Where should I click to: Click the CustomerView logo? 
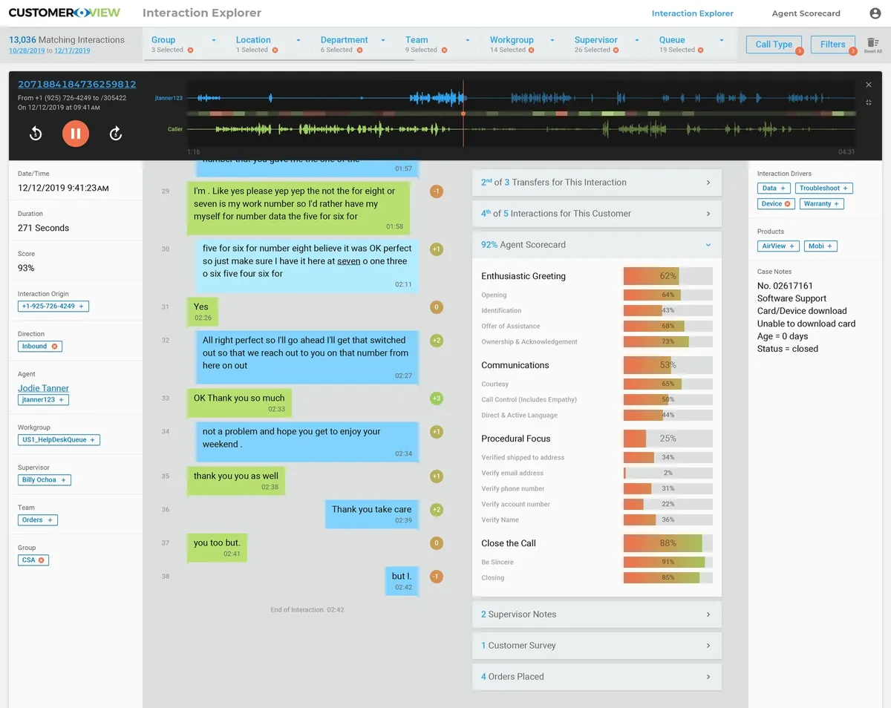pyautogui.click(x=65, y=13)
